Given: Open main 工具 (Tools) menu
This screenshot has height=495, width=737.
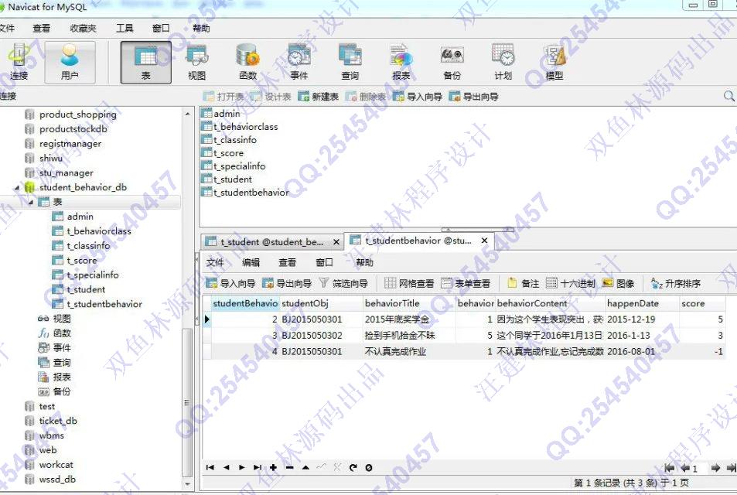Looking at the screenshot, I should click(x=125, y=28).
